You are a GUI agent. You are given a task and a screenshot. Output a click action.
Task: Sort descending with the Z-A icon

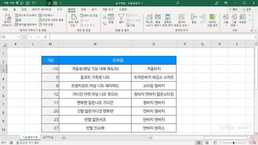(104, 23)
